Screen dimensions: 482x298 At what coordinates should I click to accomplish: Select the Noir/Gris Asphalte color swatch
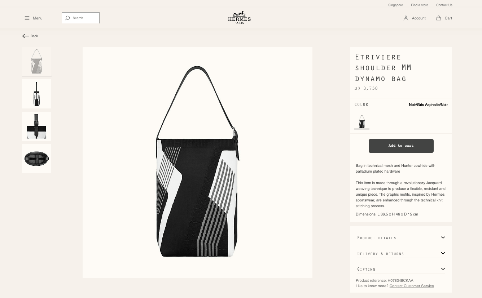[362, 121]
